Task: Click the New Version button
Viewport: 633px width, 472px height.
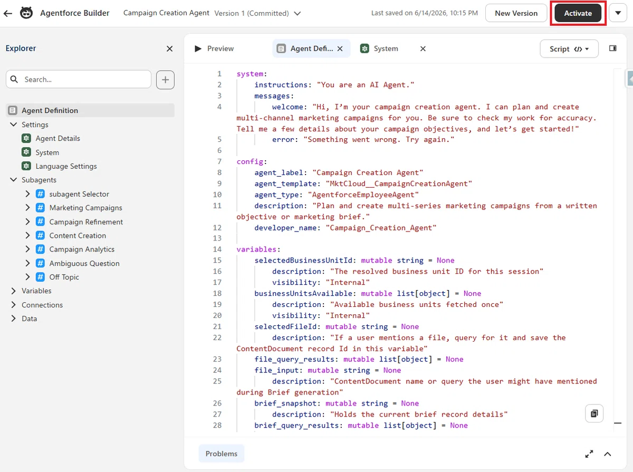Action: pyautogui.click(x=516, y=13)
